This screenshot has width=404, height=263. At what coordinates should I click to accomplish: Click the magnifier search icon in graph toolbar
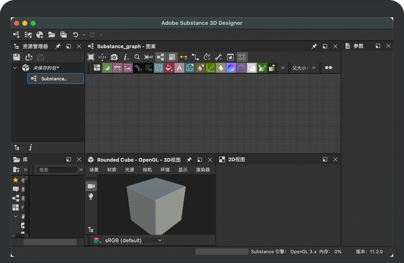coord(137,57)
